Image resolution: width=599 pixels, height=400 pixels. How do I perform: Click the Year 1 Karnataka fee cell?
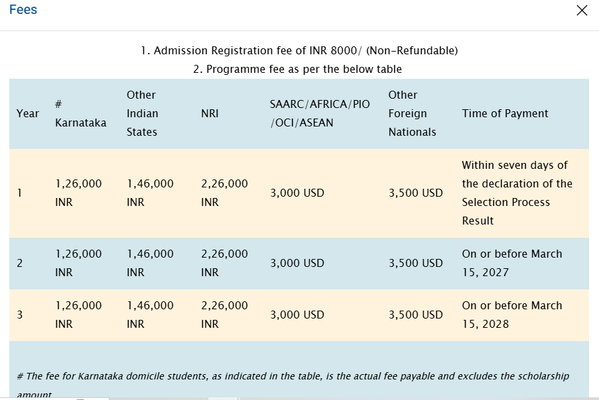[79, 193]
